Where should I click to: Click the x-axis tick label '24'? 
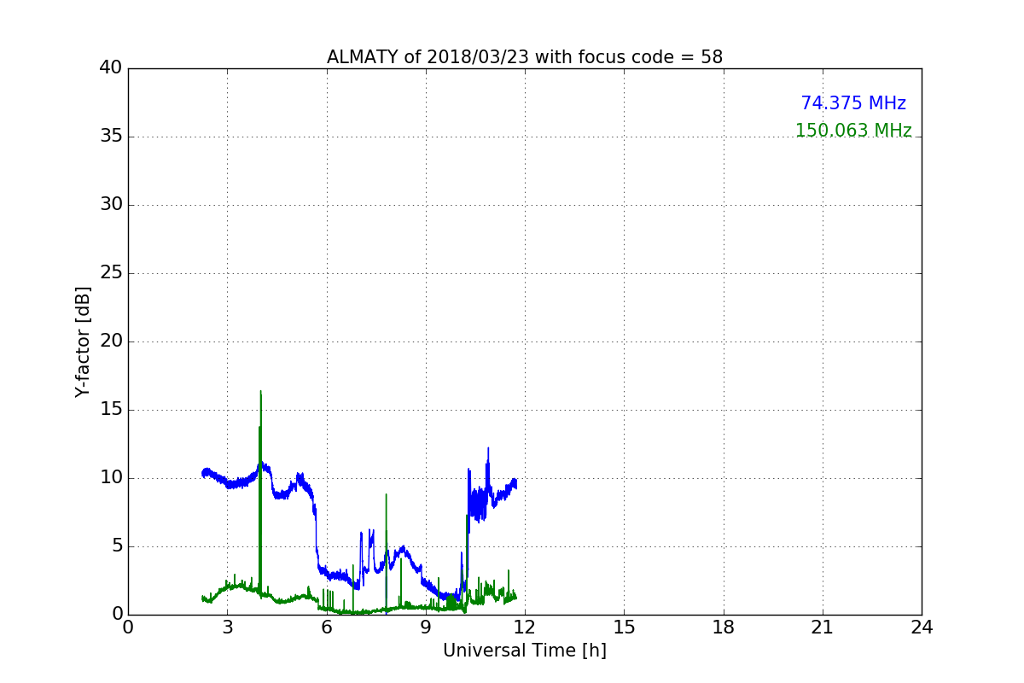coord(922,627)
